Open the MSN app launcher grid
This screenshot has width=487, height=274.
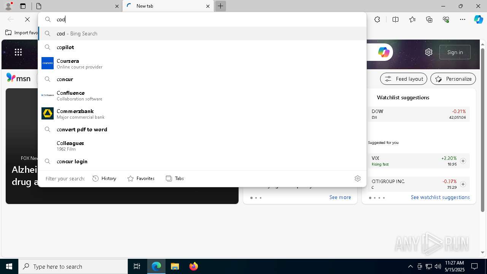[18, 52]
